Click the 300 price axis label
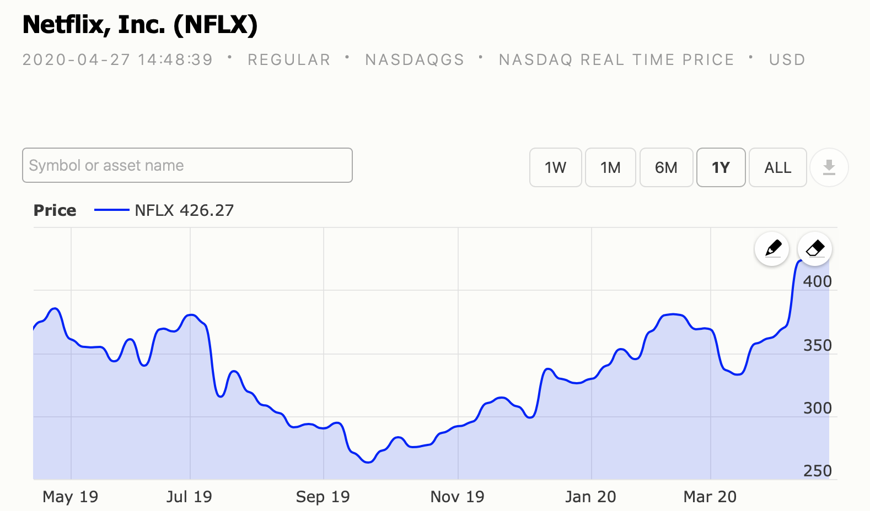 pos(817,408)
